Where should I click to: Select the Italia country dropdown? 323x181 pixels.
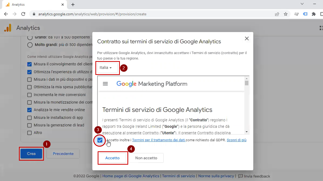(x=107, y=68)
